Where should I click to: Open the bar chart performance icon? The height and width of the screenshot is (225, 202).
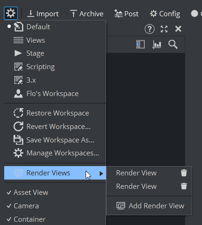[x=157, y=45]
